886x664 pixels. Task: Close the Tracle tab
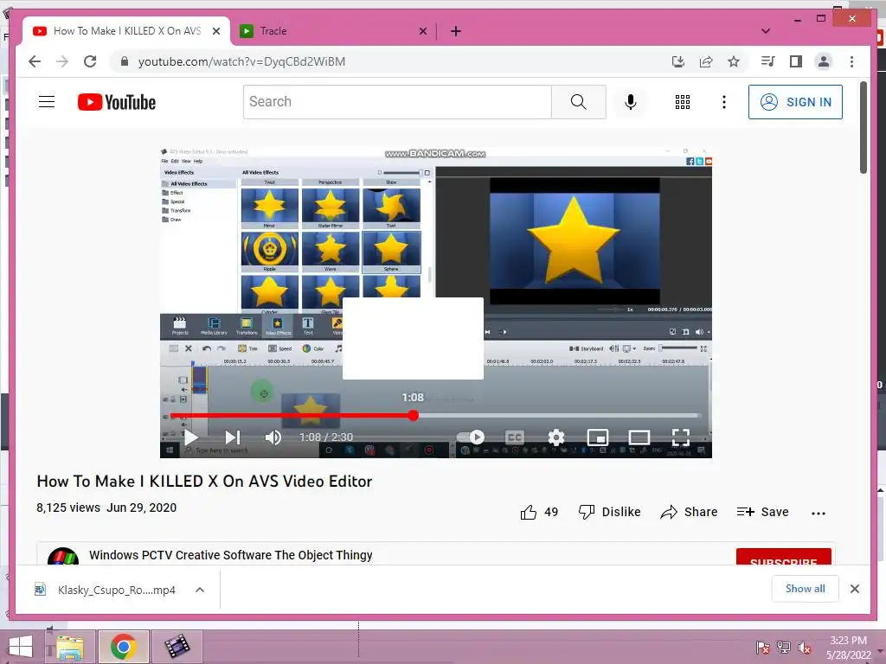pos(422,31)
